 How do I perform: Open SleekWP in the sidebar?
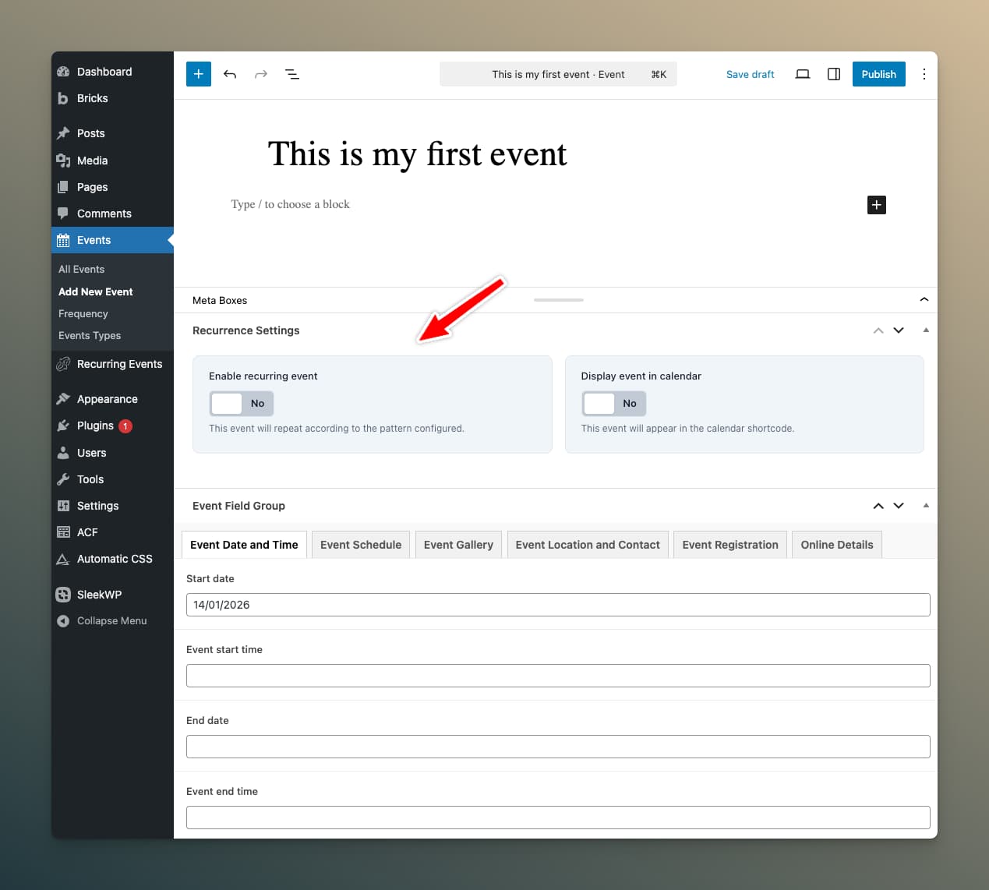99,595
